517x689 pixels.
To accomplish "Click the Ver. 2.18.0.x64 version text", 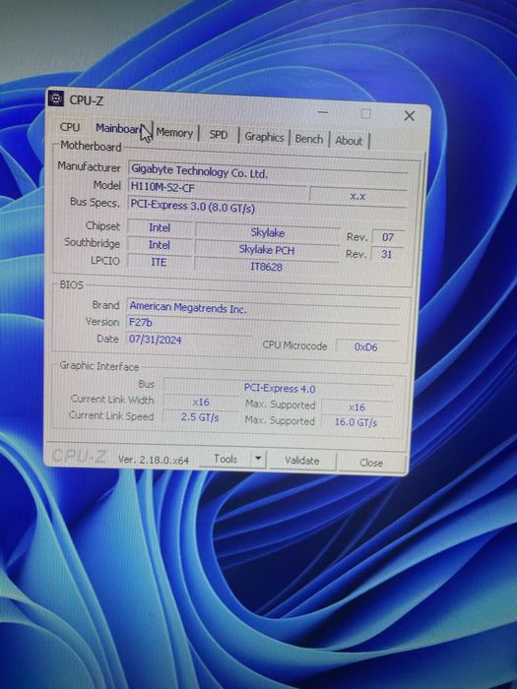I will [x=154, y=460].
